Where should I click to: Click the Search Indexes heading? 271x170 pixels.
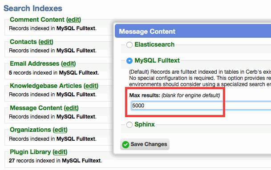pos(33,8)
